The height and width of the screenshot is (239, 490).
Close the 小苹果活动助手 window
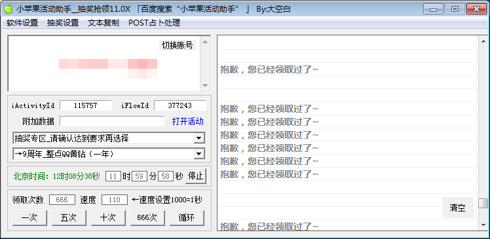[476, 9]
